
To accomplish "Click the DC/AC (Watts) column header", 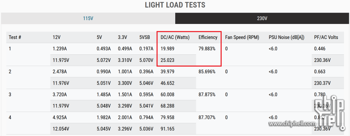I will [x=175, y=37].
